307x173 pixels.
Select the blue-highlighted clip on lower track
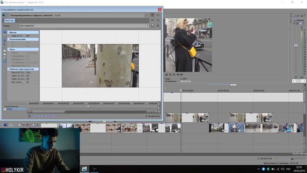(236, 128)
